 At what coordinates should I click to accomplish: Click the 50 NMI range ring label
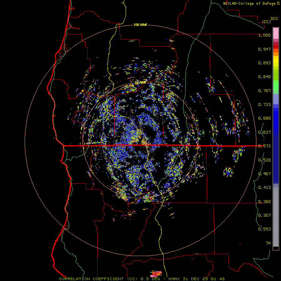click(140, 83)
